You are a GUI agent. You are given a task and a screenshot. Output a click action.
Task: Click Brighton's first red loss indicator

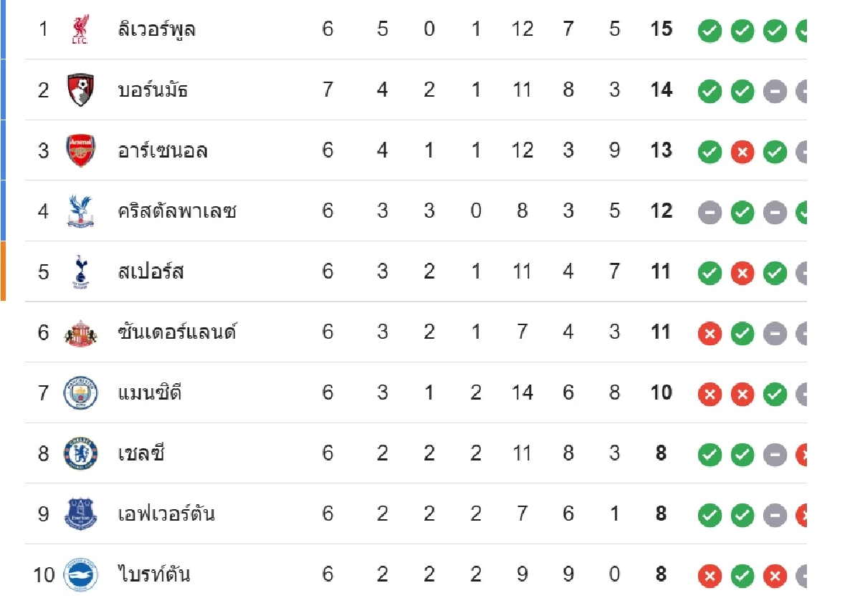pyautogui.click(x=709, y=575)
